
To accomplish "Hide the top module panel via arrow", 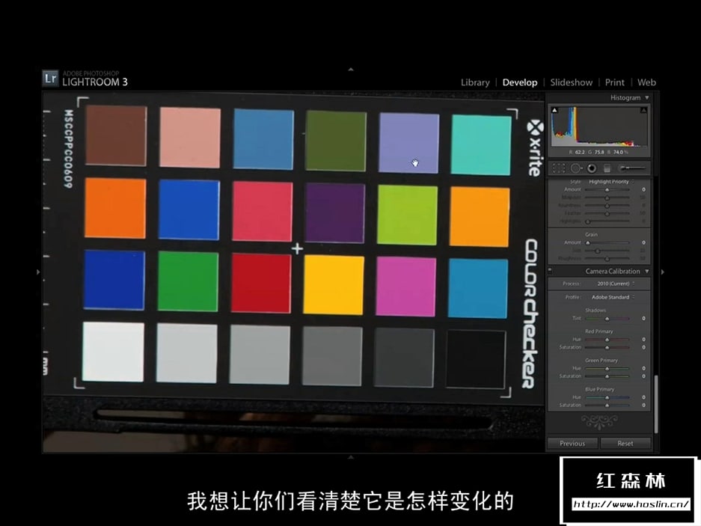I will click(351, 70).
